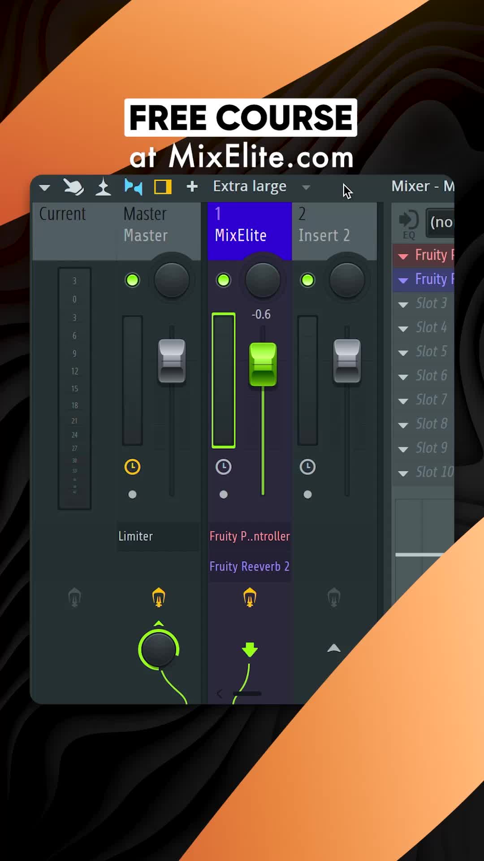The image size is (484, 861).
Task: Open Fruity Reeverb 2 effect on MixElite
Action: (250, 566)
